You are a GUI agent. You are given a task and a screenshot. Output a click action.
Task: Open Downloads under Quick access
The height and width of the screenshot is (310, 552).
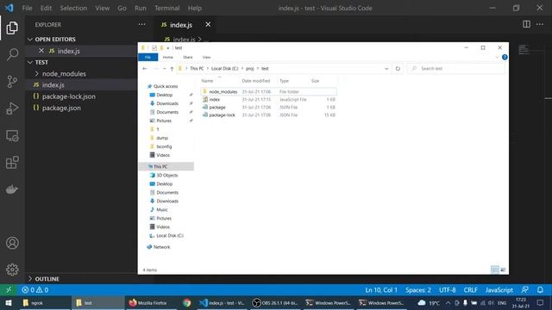(167, 103)
